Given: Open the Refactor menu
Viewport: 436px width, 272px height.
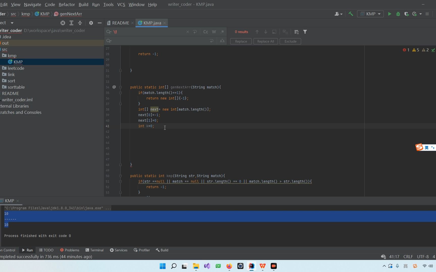Looking at the screenshot, I should pos(67,5).
